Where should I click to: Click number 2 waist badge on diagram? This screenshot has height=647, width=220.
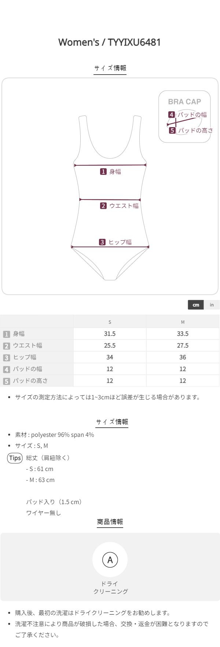[x=103, y=206]
